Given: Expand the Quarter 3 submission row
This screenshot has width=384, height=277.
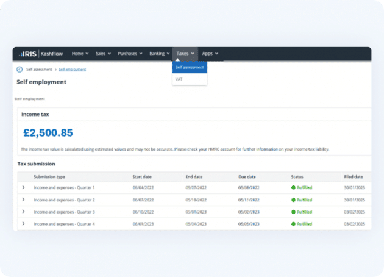Looking at the screenshot, I should 23,212.
